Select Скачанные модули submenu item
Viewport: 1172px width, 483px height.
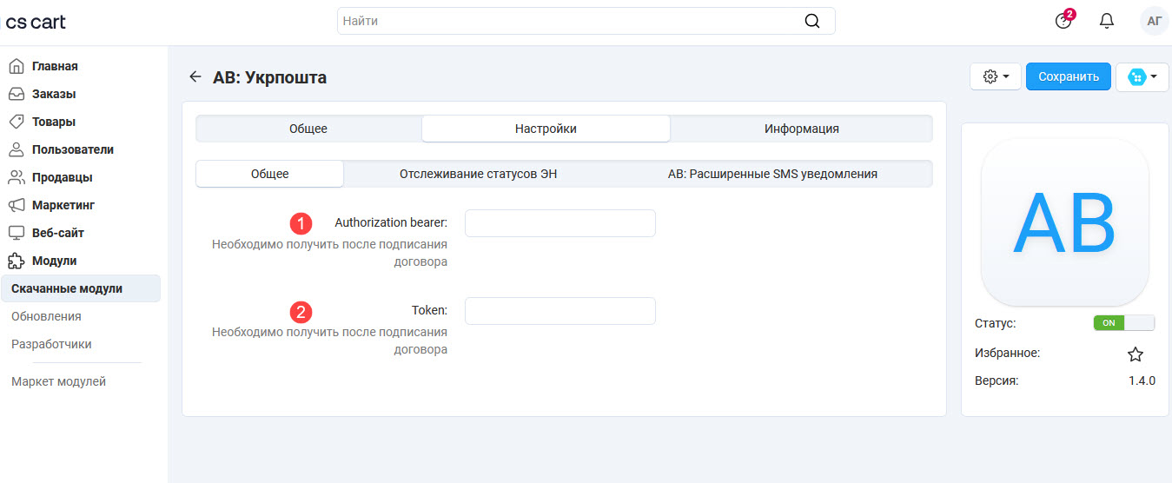(81, 288)
